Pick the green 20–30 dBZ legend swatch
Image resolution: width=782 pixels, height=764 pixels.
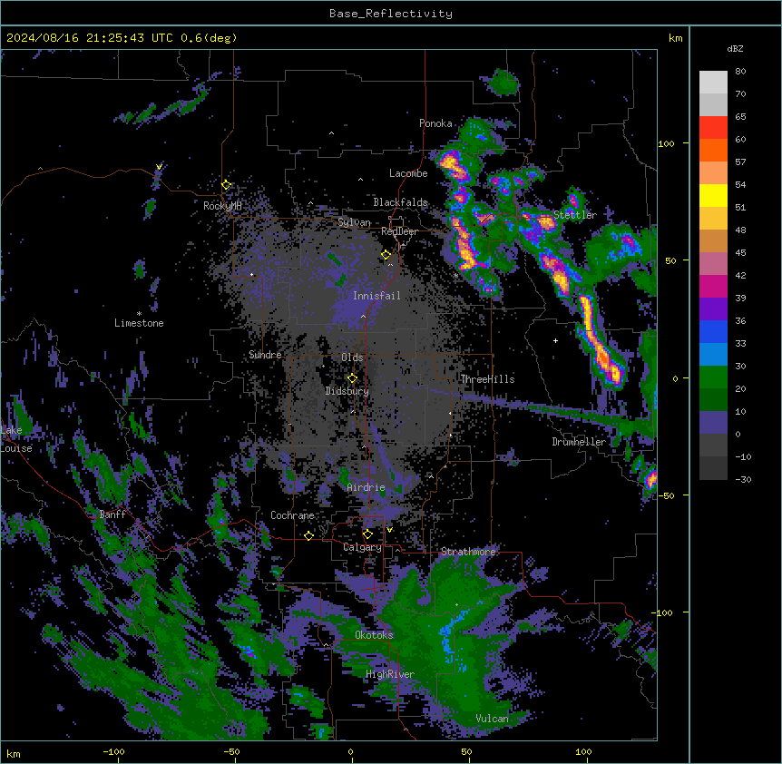coord(713,377)
